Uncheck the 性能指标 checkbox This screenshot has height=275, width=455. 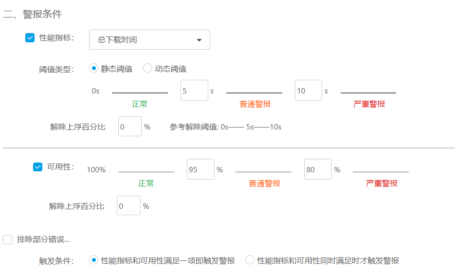click(x=30, y=38)
